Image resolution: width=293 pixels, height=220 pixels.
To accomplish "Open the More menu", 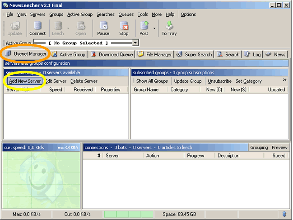I will tap(157, 14).
